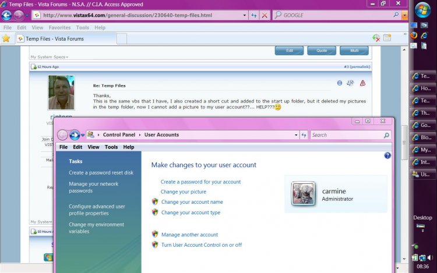Open the Favorites menu in Internet Explorer

click(x=59, y=27)
